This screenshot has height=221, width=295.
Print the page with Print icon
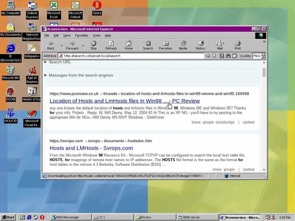point(237,45)
